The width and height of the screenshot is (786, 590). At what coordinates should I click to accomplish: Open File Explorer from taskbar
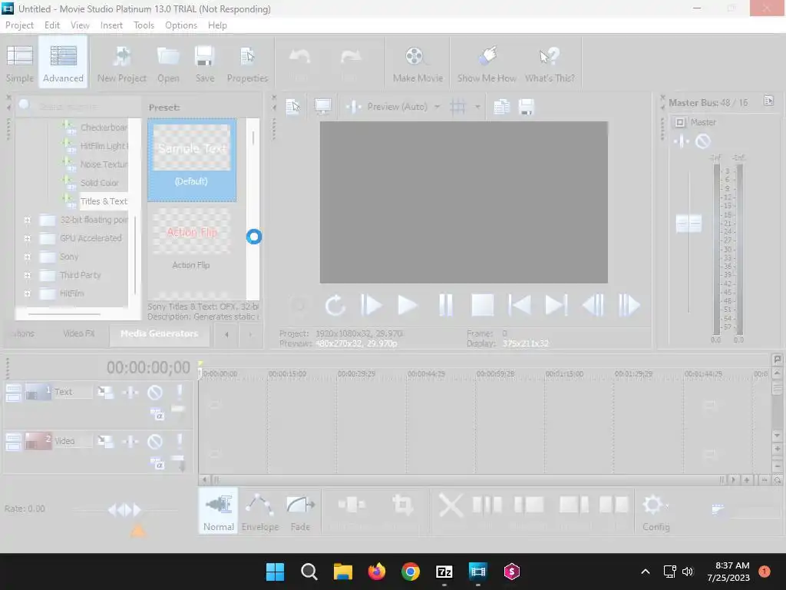[x=343, y=572]
